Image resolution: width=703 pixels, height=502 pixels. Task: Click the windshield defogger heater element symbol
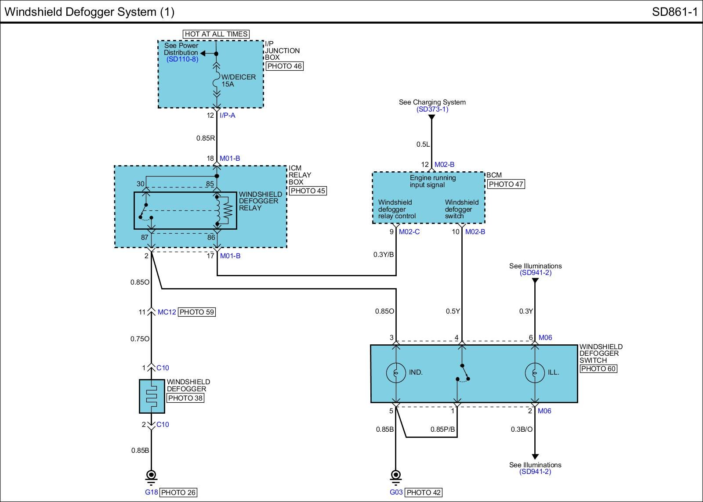click(152, 396)
